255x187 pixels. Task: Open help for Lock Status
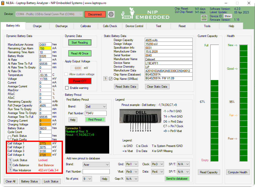click(x=10, y=160)
